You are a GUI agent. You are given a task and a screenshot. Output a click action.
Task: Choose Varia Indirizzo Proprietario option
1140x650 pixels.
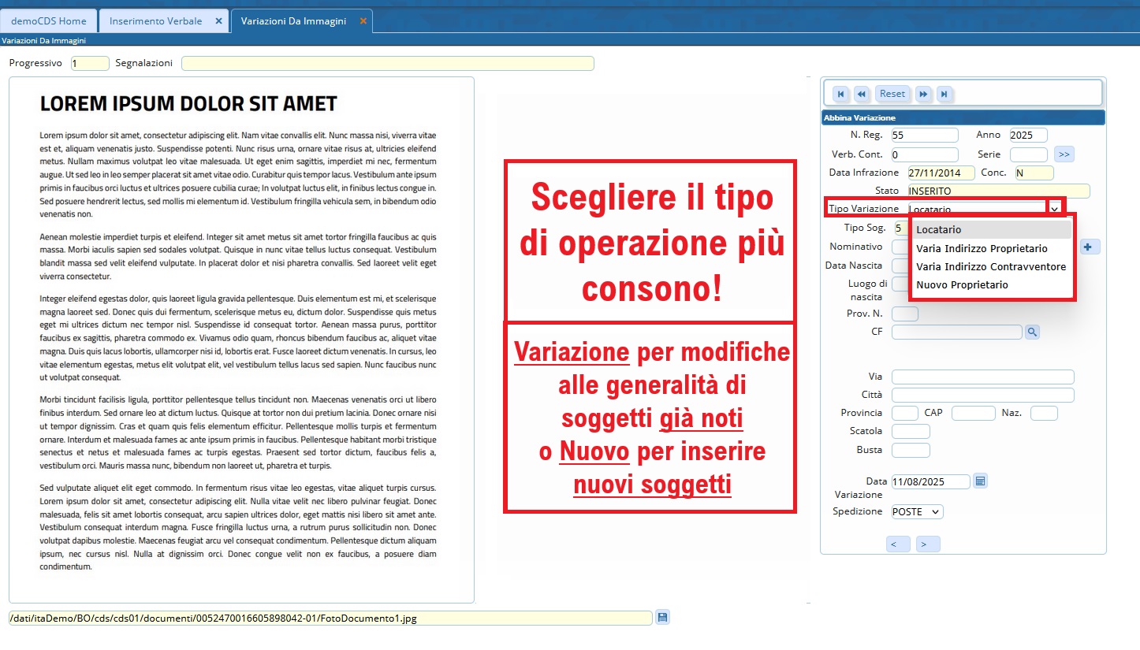click(991, 248)
